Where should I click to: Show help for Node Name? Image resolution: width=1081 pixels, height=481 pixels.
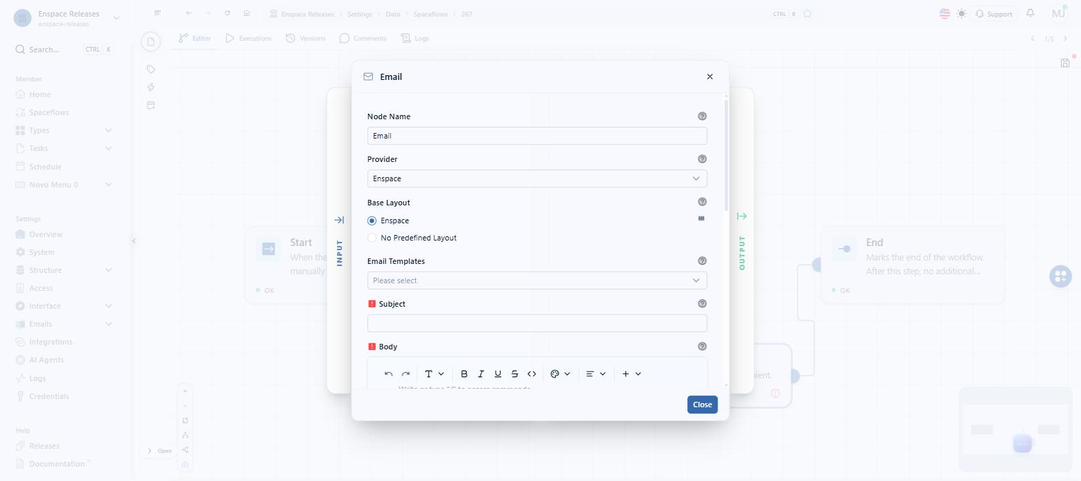tap(703, 116)
